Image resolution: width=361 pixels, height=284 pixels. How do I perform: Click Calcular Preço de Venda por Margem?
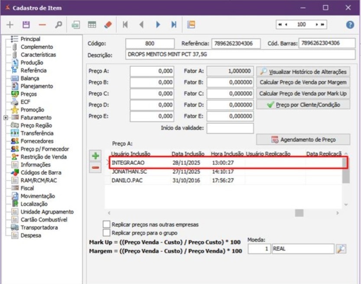[303, 82]
